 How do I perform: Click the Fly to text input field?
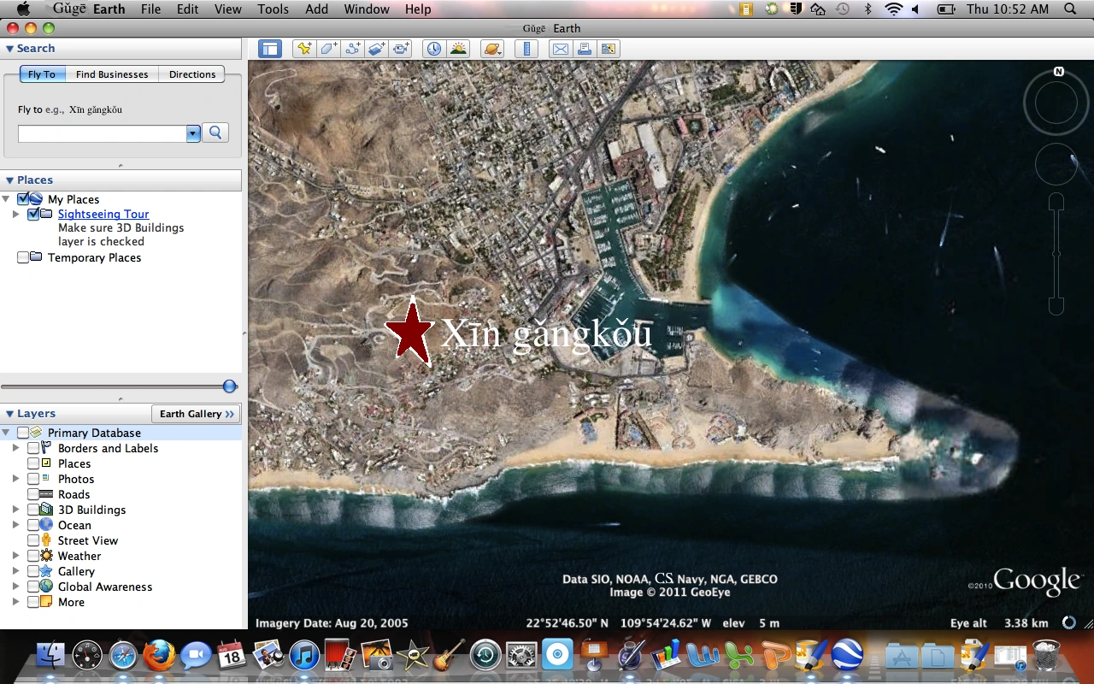coord(102,133)
